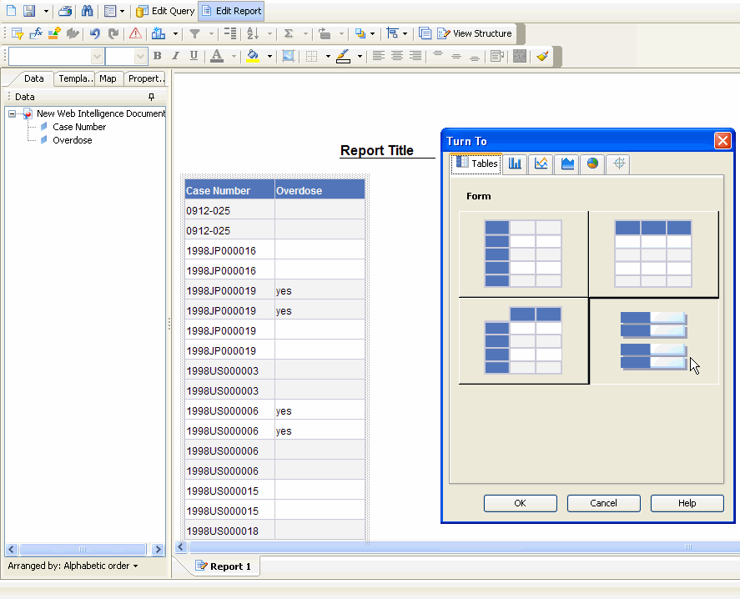Select Overdose object in tree
The width and height of the screenshot is (740, 599).
(x=72, y=140)
